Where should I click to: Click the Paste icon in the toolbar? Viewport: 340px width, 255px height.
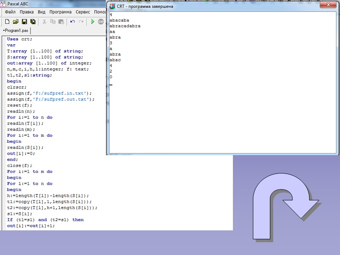point(61,22)
